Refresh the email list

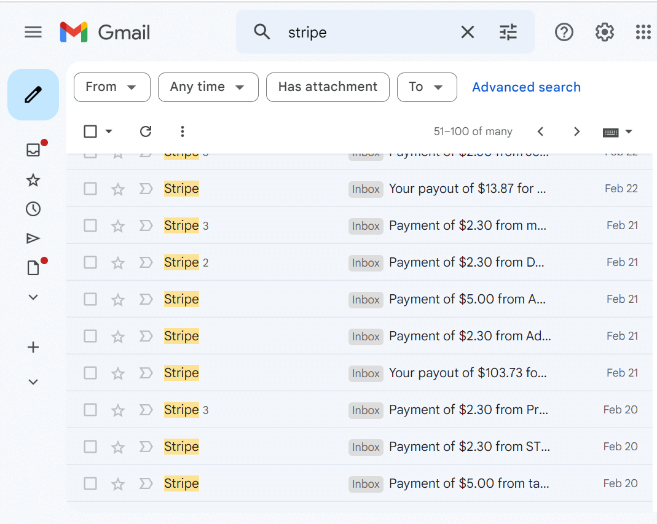pyautogui.click(x=146, y=131)
